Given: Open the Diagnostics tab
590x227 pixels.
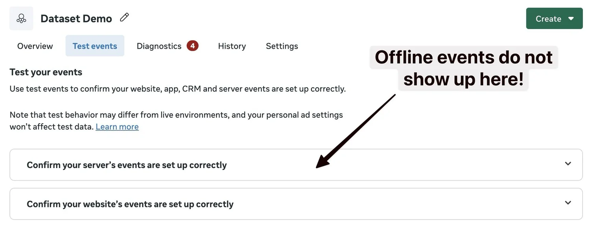Looking at the screenshot, I should click(x=159, y=46).
